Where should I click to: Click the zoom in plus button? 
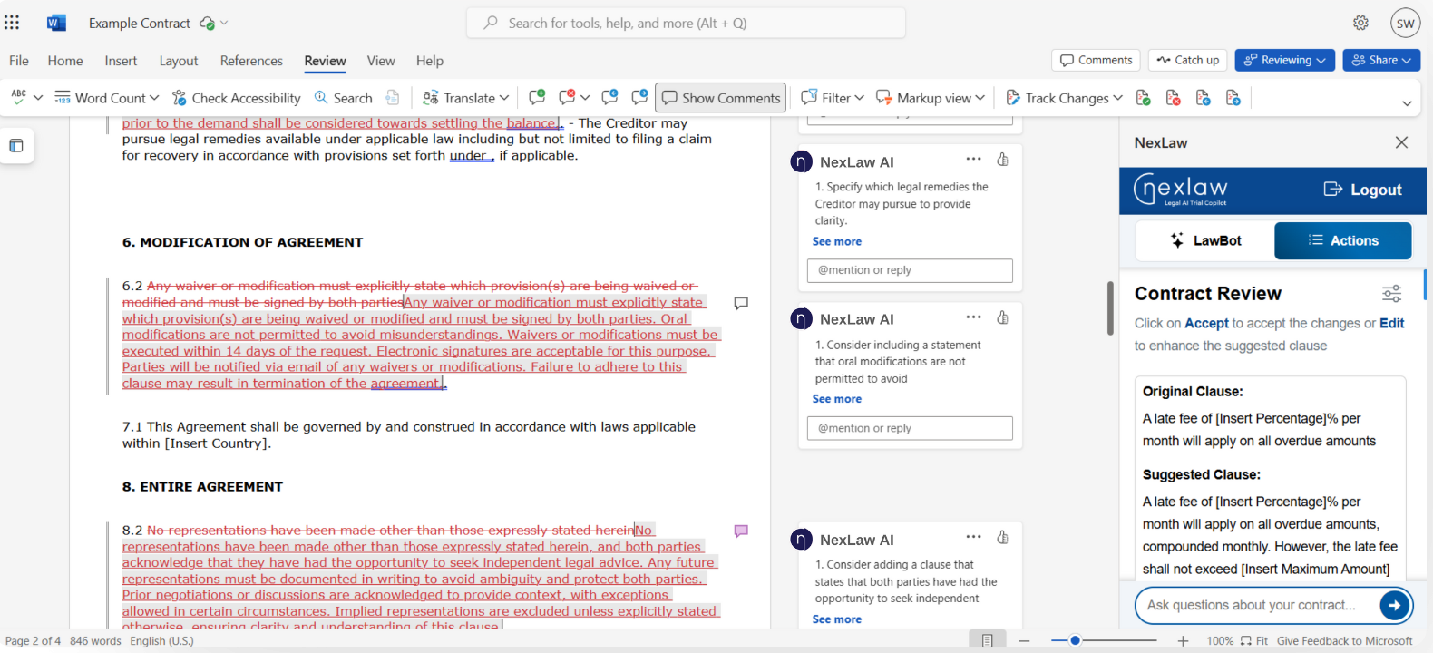click(1183, 640)
